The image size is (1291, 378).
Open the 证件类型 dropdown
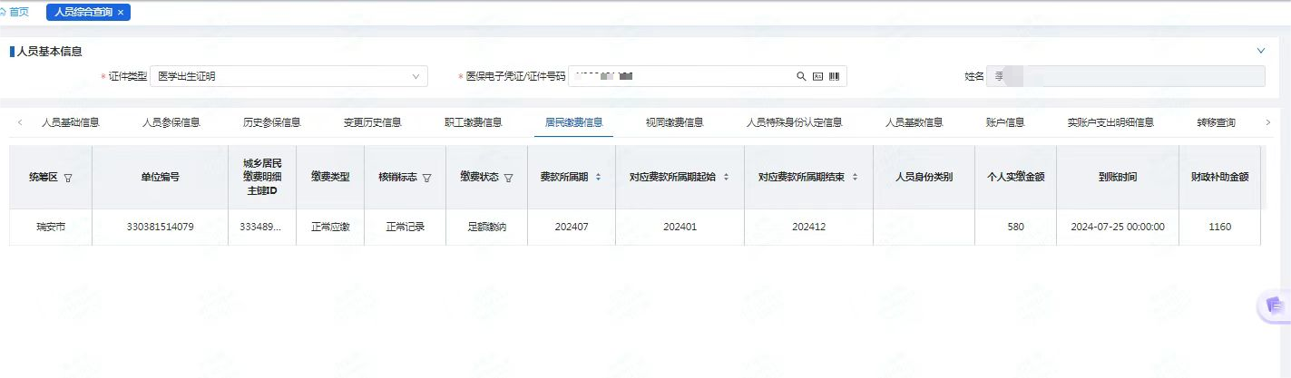[x=289, y=77]
